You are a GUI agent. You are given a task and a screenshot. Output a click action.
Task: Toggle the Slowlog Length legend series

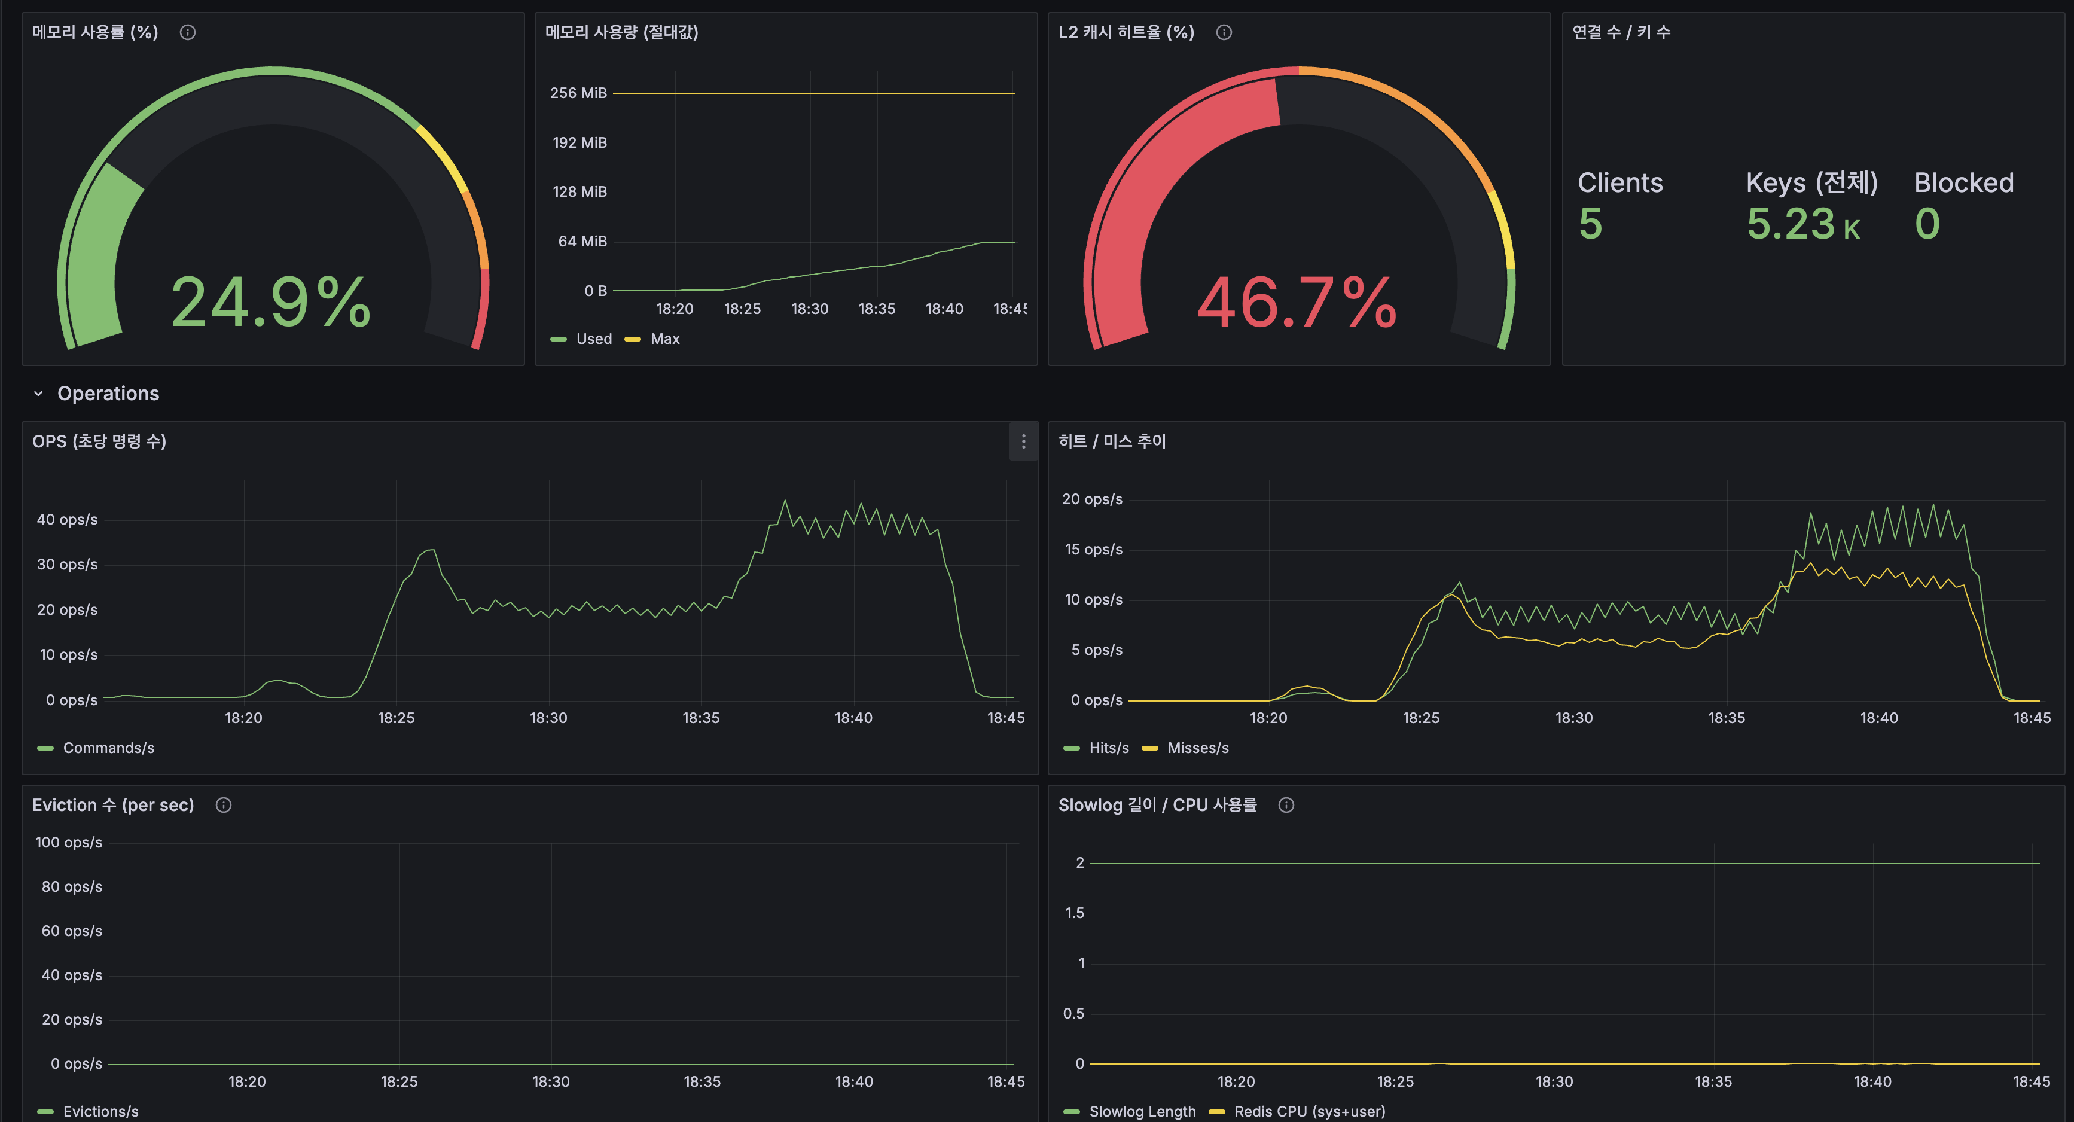(1142, 1111)
